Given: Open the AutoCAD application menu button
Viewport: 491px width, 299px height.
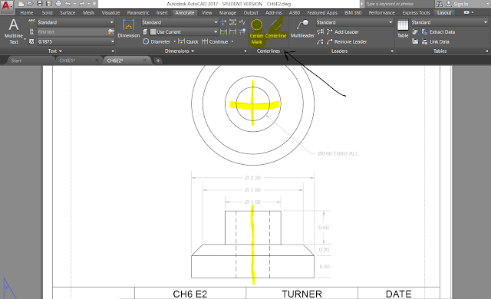Looking at the screenshot, I should point(6,6).
